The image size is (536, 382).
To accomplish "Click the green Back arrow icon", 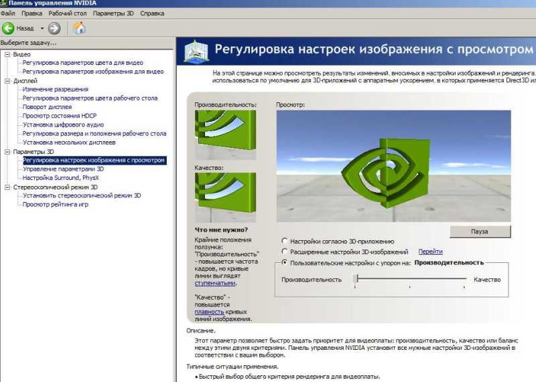I will [x=8, y=28].
